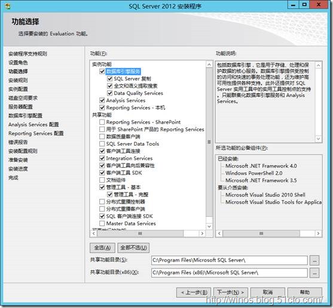This screenshot has width=333, height=308.
Task: Click feature list scroll right arrow
Action: click(202, 233)
